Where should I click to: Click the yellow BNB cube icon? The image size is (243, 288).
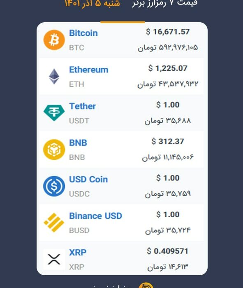(x=54, y=149)
